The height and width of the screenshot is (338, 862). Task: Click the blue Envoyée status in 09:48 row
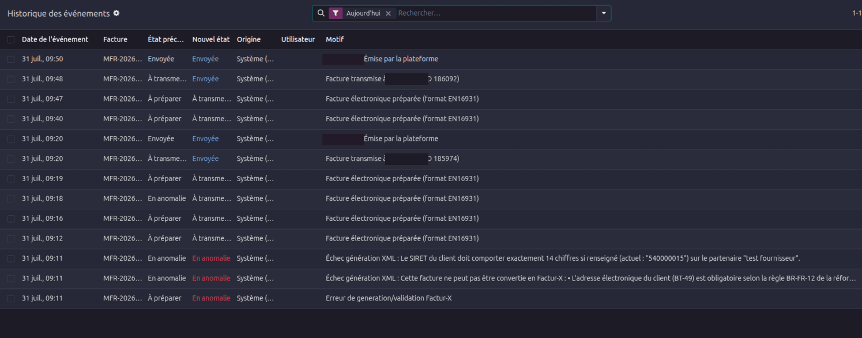205,79
